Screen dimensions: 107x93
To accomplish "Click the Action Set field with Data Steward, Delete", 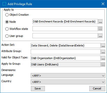I will pos(66,46).
